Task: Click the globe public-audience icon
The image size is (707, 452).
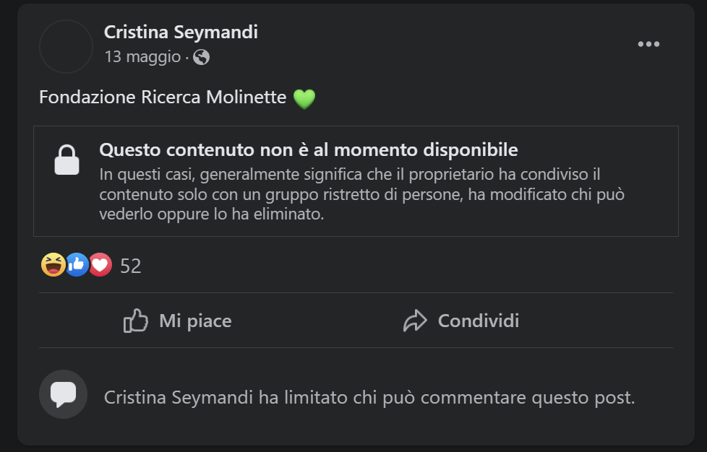Action: pos(202,57)
